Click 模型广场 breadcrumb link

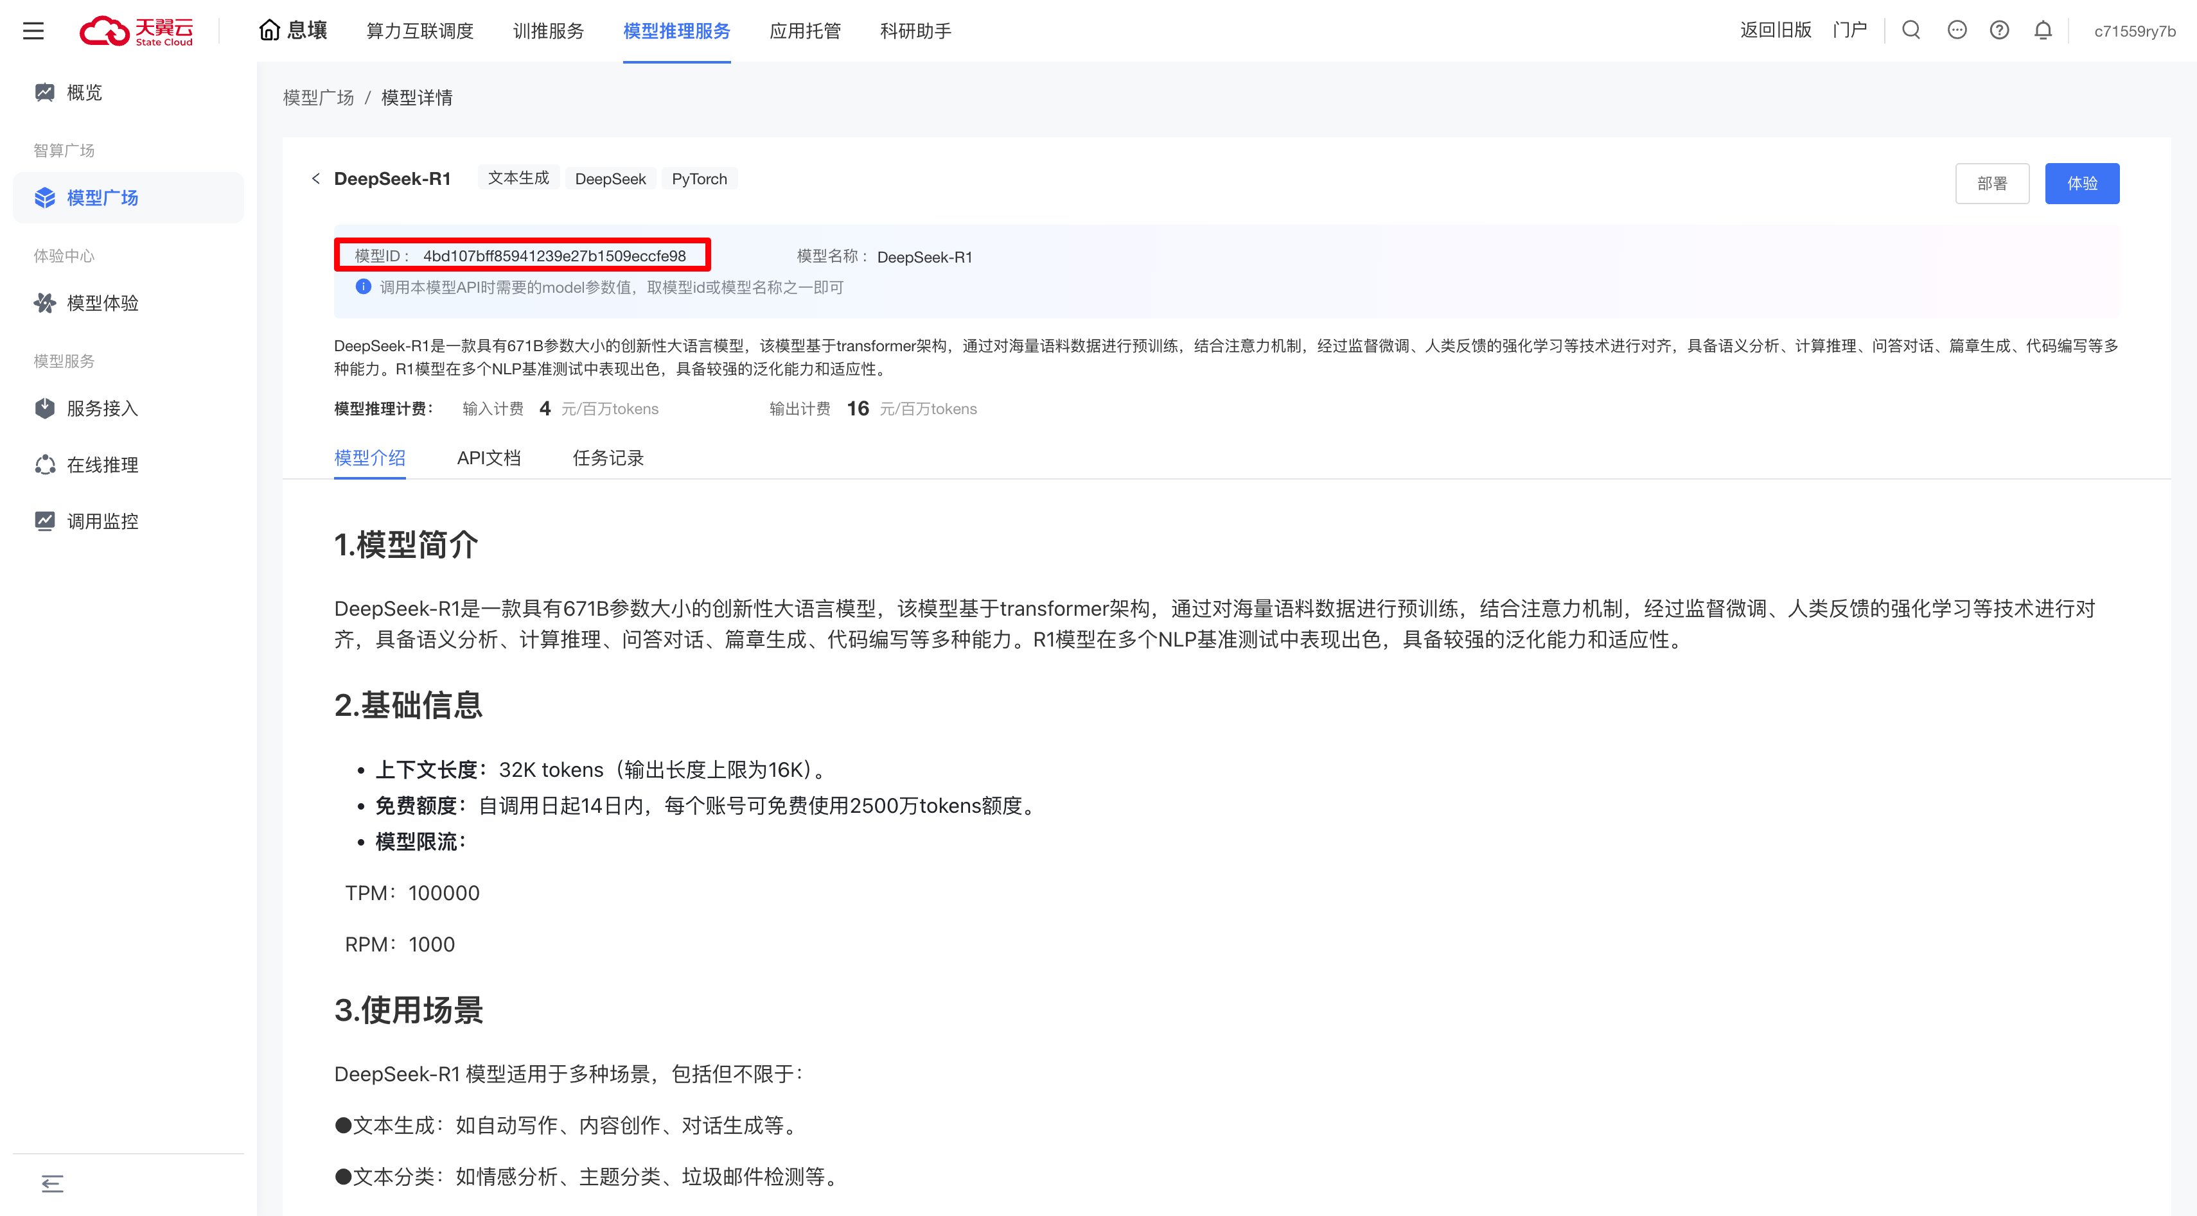pos(318,98)
